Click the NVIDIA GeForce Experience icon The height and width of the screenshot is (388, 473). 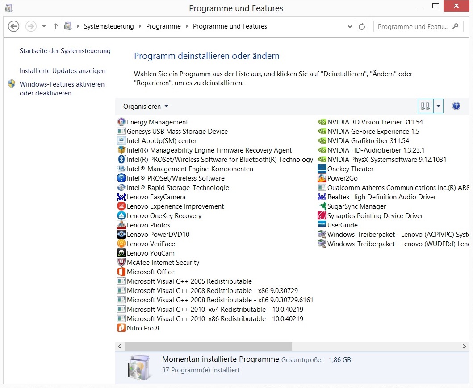322,132
